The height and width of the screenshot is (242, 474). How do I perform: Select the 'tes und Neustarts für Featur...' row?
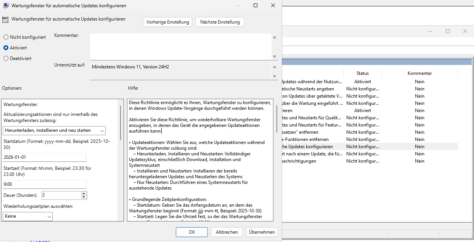click(x=369, y=125)
